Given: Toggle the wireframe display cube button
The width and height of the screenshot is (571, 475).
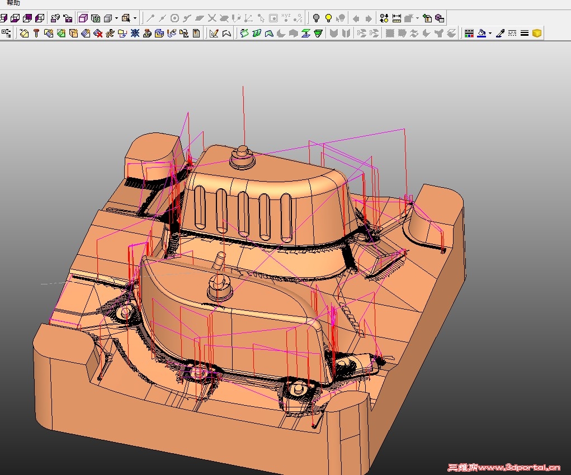Looking at the screenshot, I should click(83, 18).
